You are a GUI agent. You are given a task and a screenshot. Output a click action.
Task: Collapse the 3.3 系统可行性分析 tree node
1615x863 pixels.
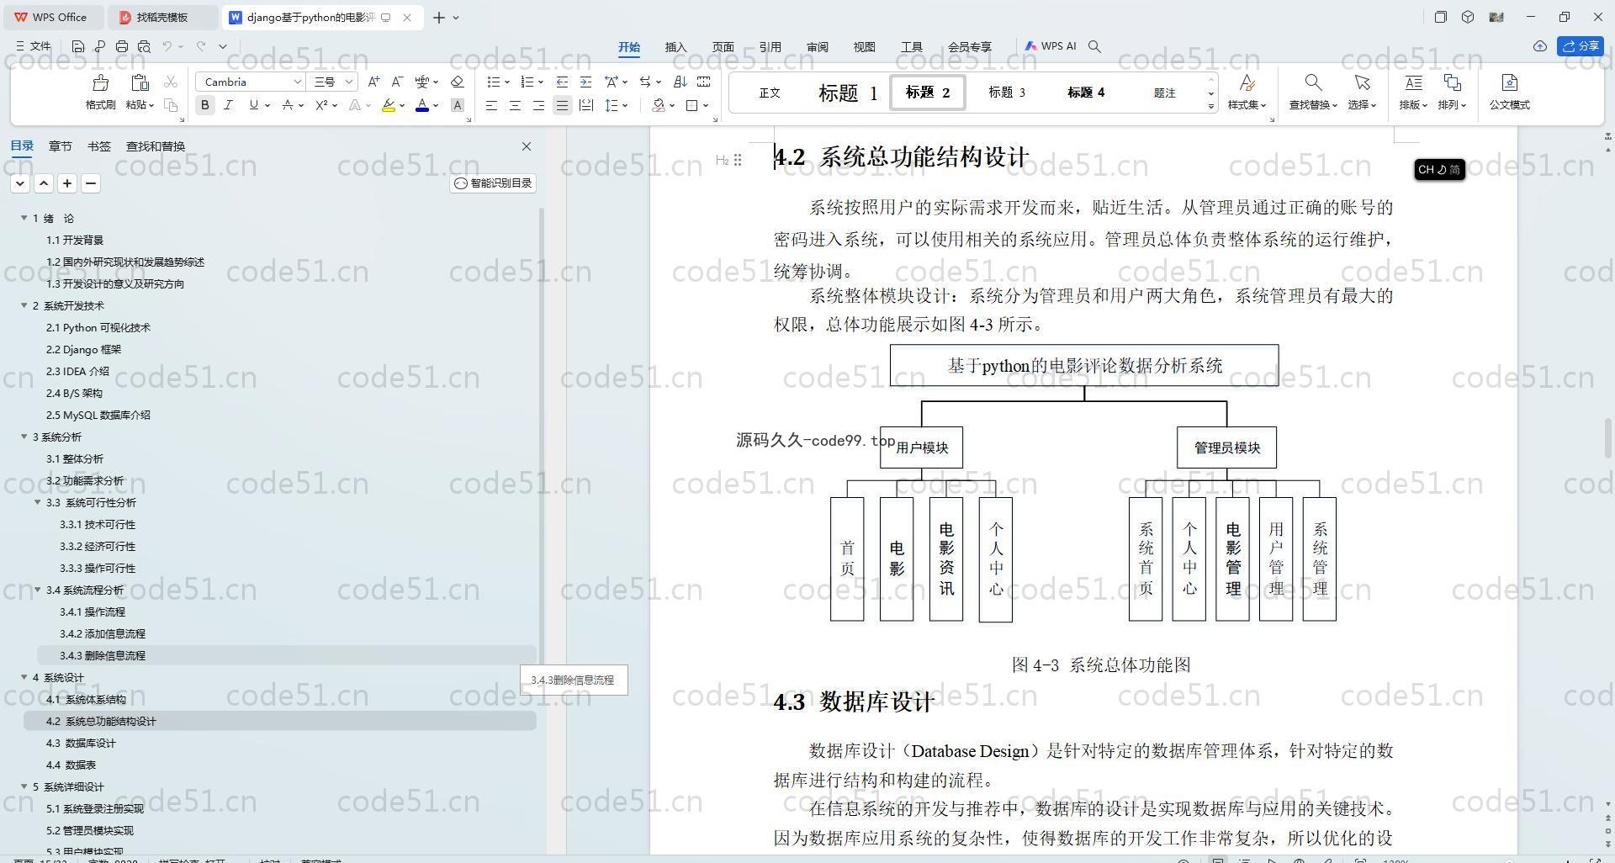(38, 502)
